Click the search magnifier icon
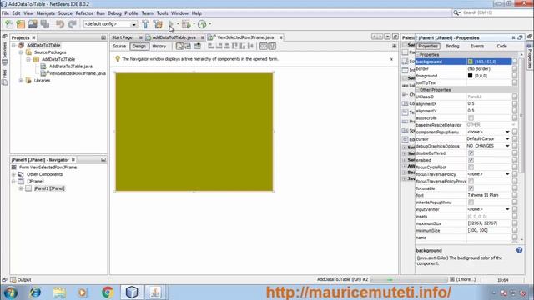534x300 pixels. coord(456,12)
